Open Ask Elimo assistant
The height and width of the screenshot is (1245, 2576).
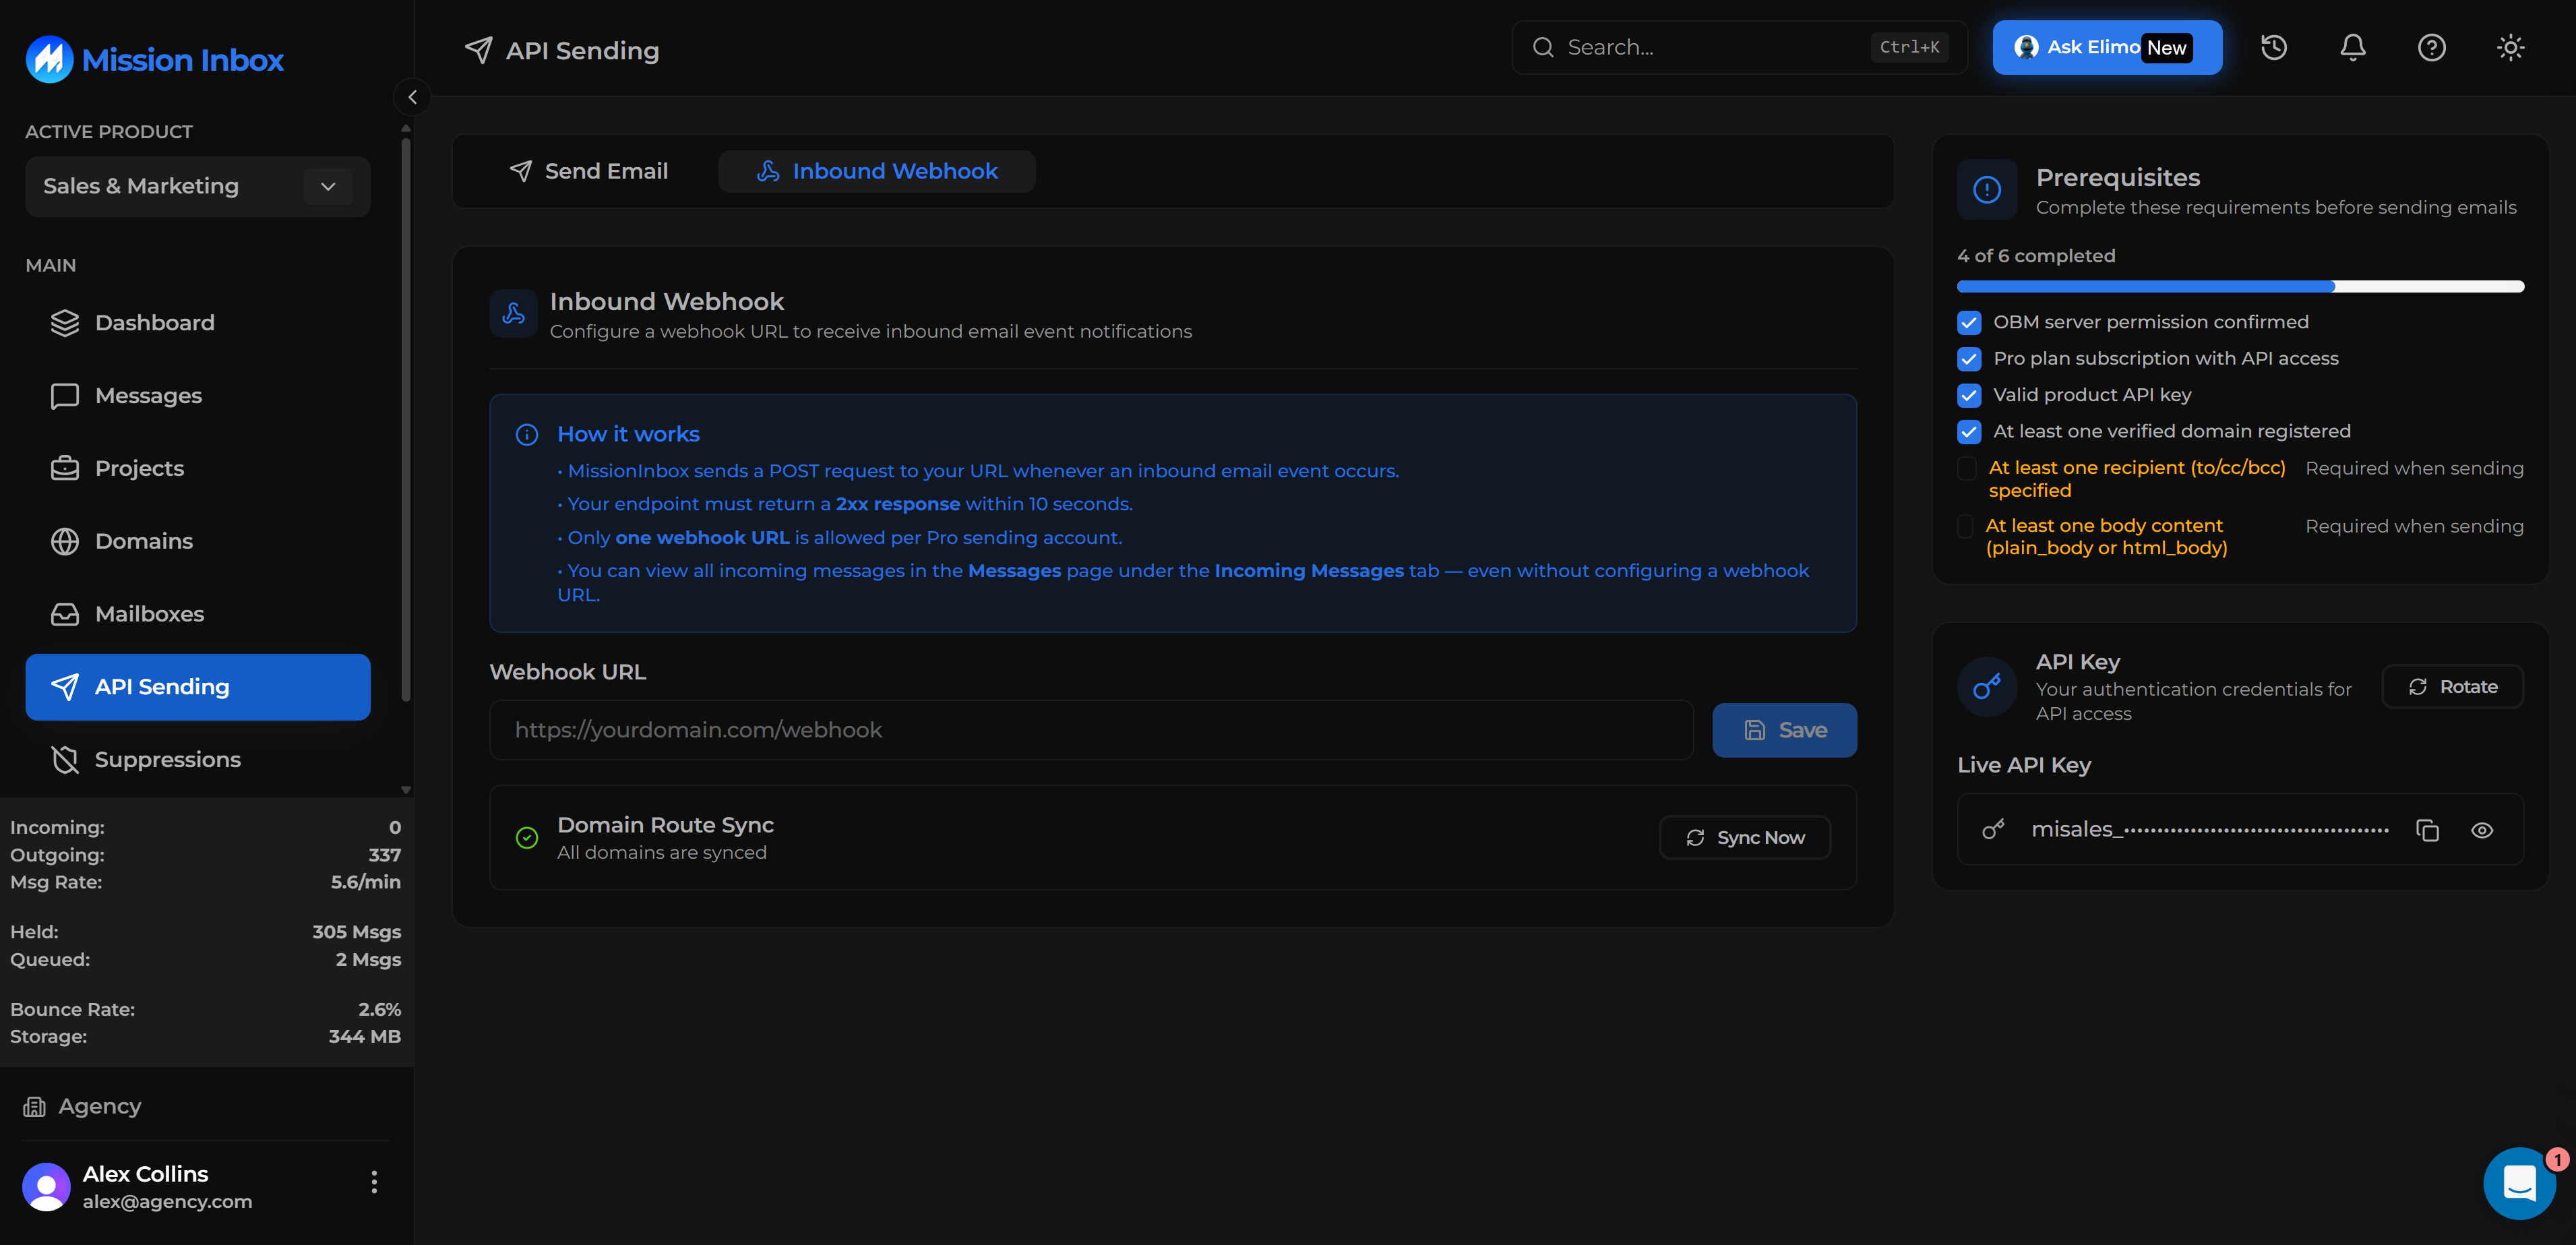click(x=2107, y=47)
